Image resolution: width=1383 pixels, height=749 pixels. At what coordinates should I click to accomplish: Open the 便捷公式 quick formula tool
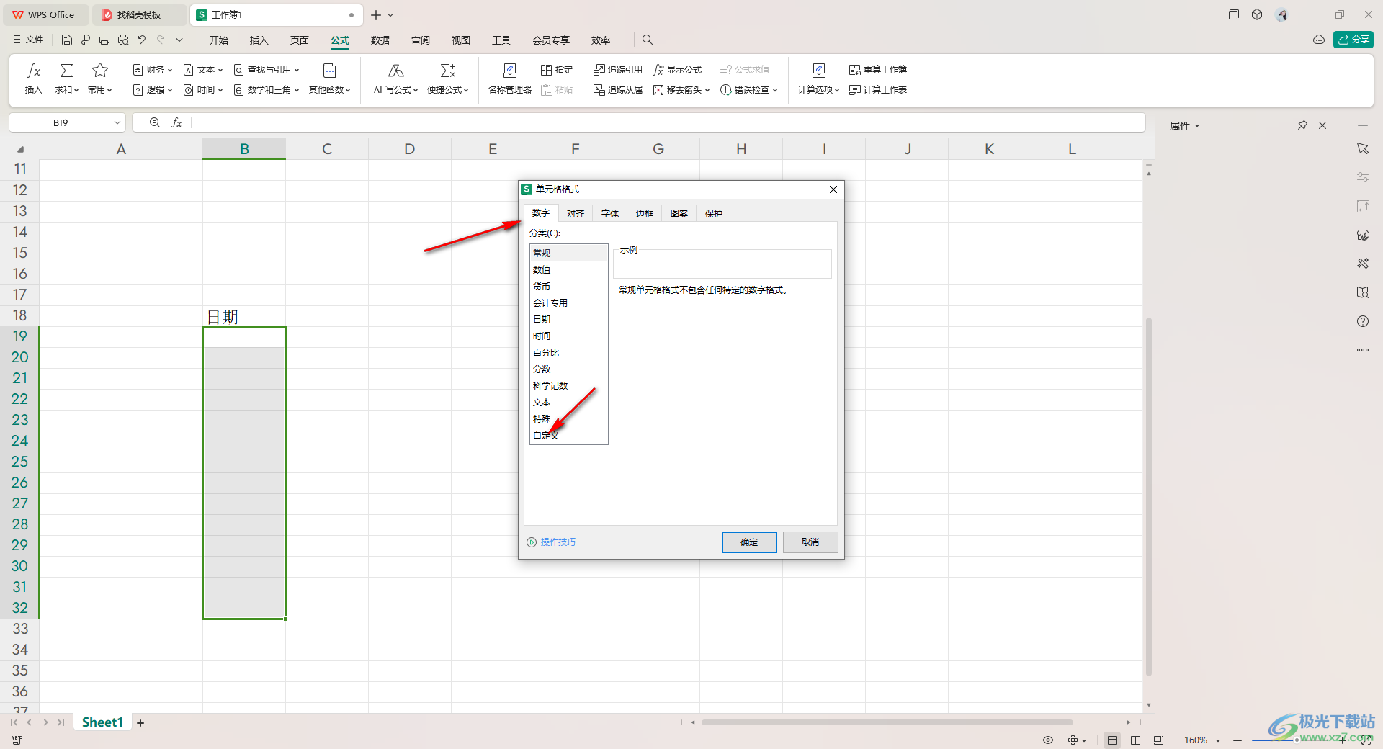pos(447,79)
